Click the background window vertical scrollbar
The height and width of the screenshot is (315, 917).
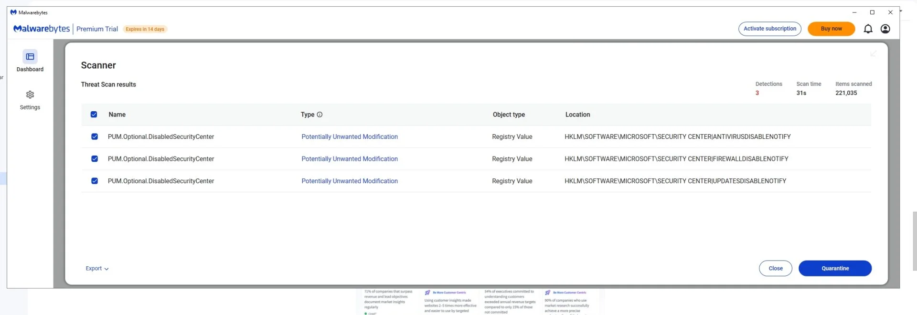pos(914,241)
